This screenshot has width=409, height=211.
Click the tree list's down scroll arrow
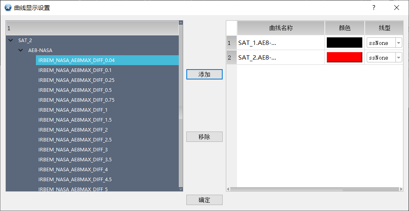point(181,190)
